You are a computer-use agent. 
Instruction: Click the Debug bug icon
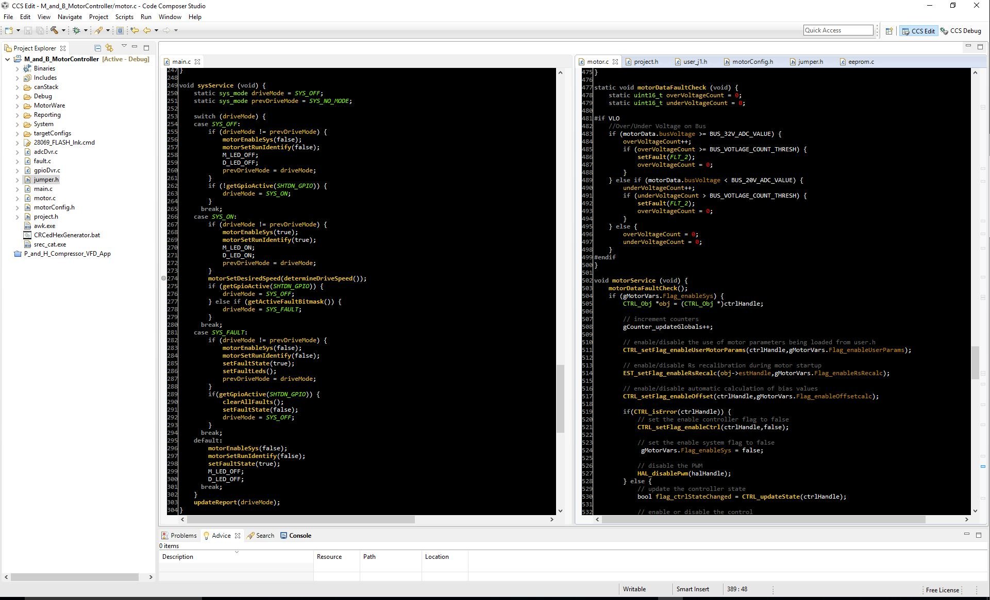(x=76, y=30)
